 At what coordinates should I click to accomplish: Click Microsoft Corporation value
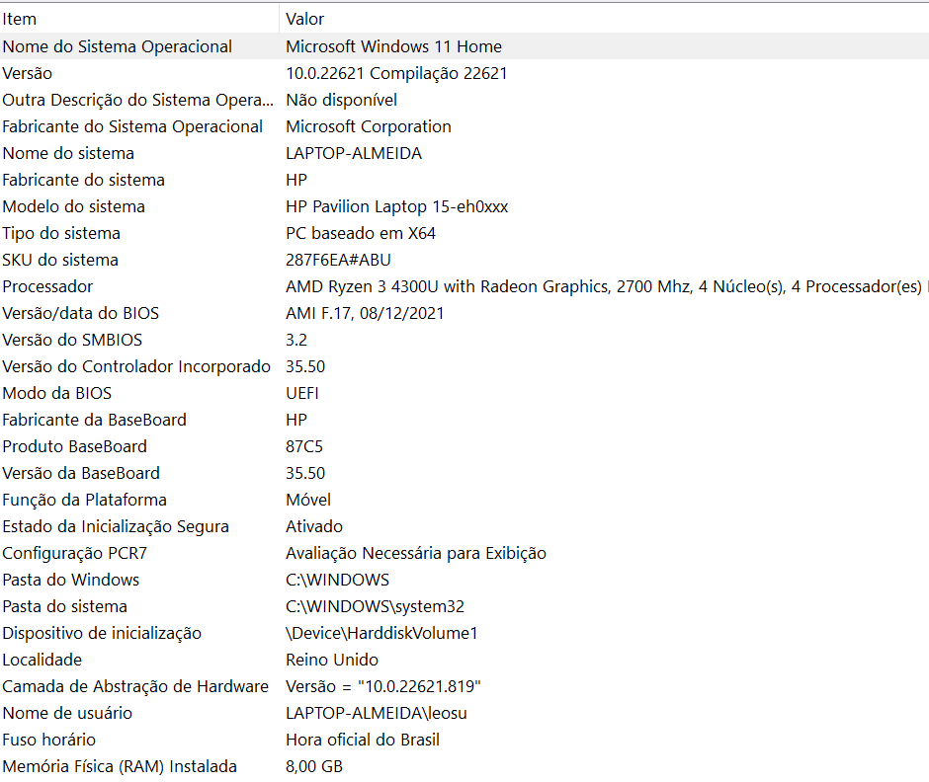point(369,126)
